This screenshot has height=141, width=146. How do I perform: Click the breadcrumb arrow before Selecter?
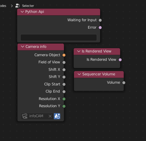pyautogui.click(x=12, y=6)
